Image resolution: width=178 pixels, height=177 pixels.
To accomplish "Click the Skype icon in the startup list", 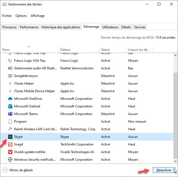I will pos(10,137).
